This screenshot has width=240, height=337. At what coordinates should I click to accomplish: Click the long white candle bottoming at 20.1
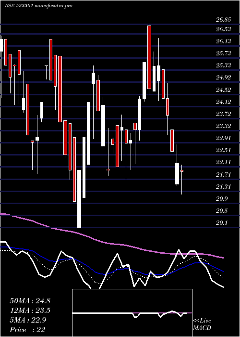(x=79, y=199)
